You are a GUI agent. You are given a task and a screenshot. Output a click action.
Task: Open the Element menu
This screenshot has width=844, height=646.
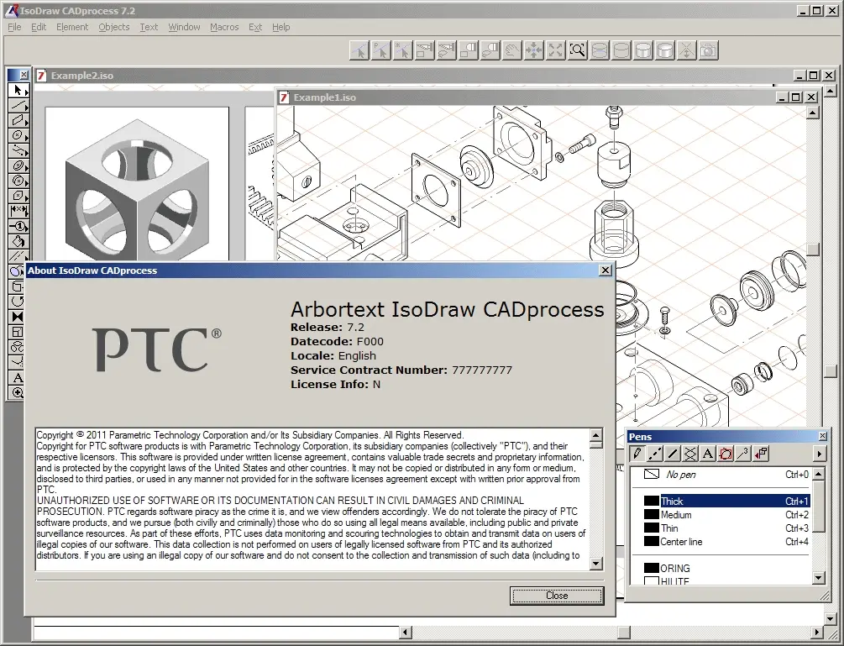(x=72, y=27)
